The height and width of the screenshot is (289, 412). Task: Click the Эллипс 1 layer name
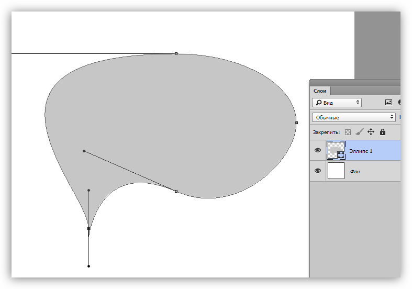(361, 151)
